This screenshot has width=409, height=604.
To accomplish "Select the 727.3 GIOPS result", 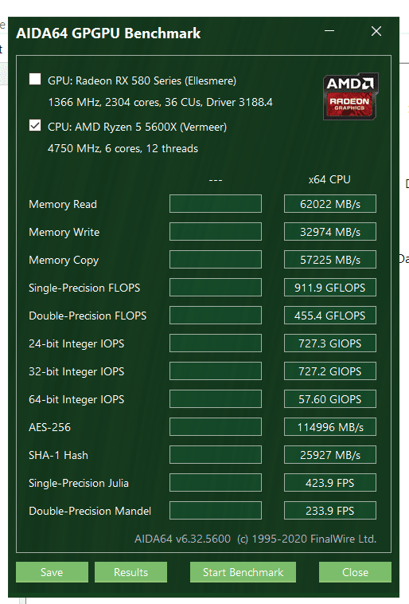I will (x=330, y=343).
